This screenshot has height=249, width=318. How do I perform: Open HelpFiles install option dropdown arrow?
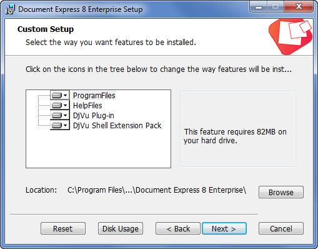click(x=66, y=106)
